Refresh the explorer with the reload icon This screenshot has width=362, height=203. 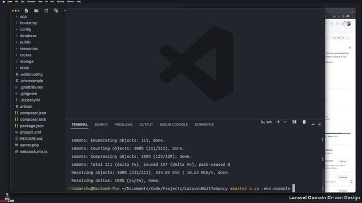[46, 11]
